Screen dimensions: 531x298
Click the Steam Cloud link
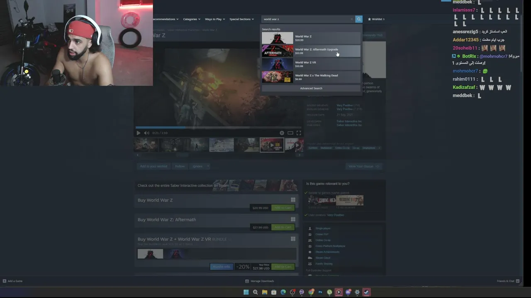pyautogui.click(x=323, y=258)
